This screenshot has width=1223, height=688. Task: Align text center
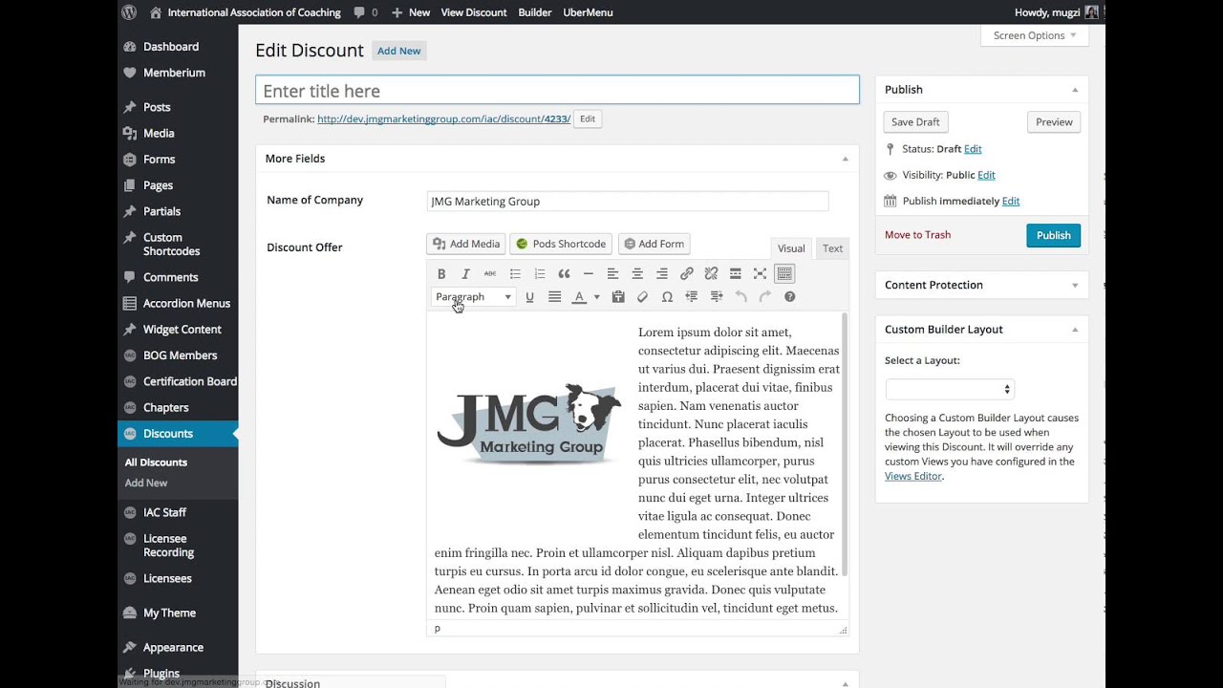coord(637,274)
